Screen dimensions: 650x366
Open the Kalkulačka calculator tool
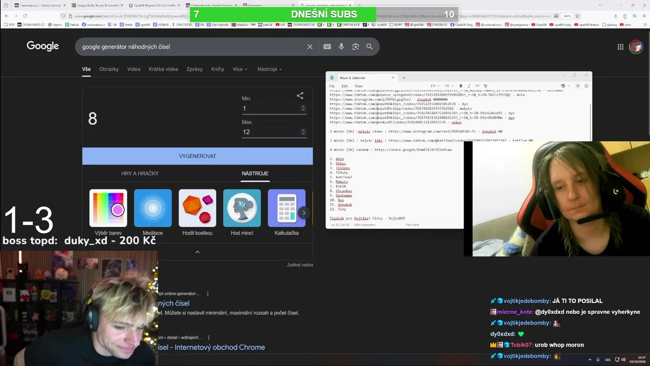point(286,212)
